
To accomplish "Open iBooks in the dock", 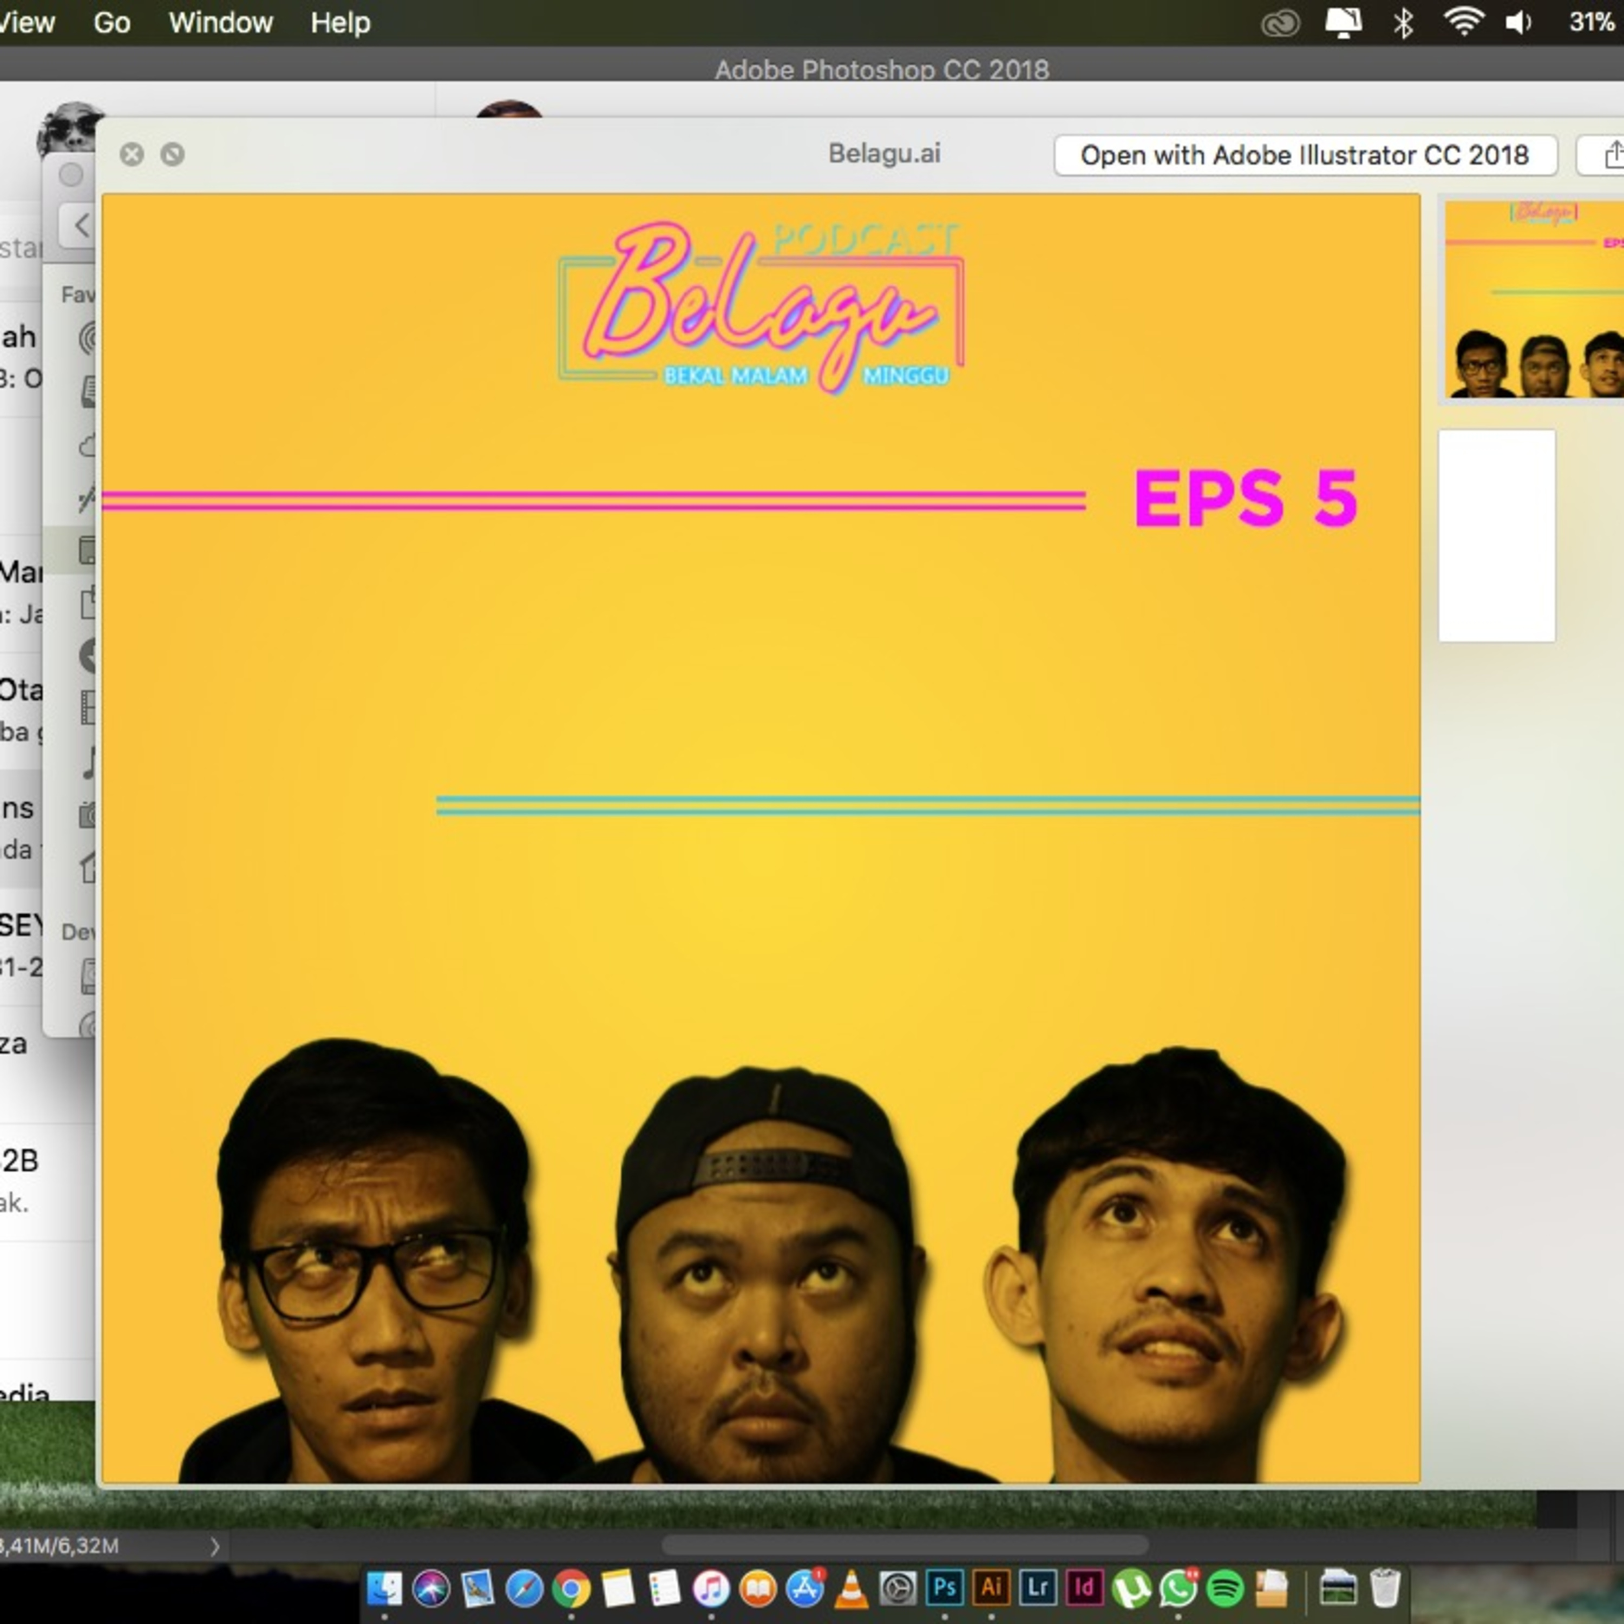I will tap(757, 1588).
